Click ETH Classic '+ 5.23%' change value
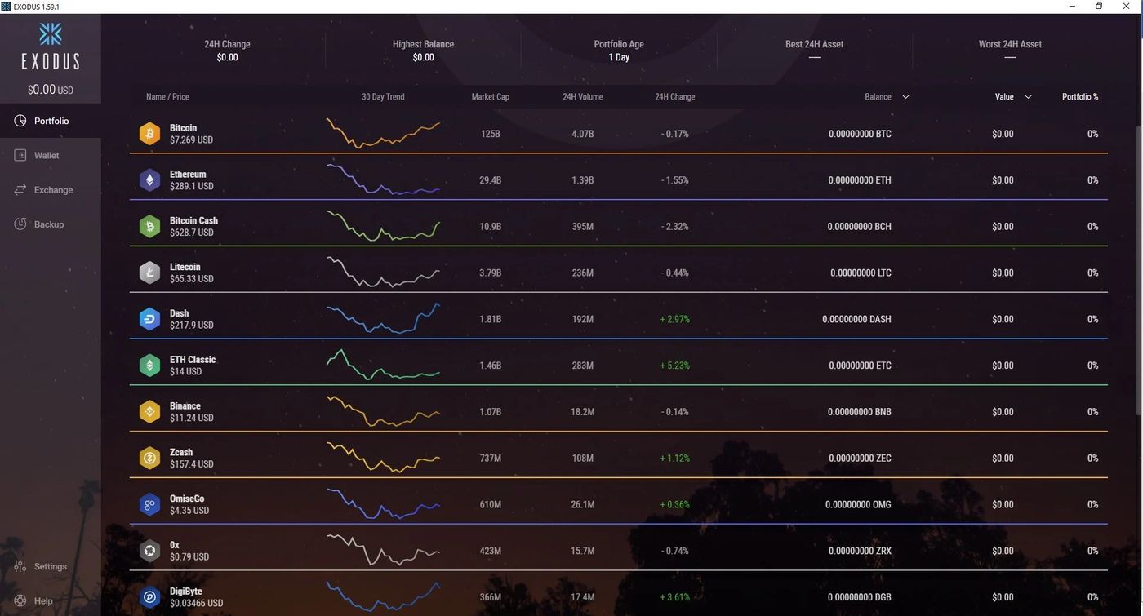This screenshot has width=1143, height=616. [675, 366]
